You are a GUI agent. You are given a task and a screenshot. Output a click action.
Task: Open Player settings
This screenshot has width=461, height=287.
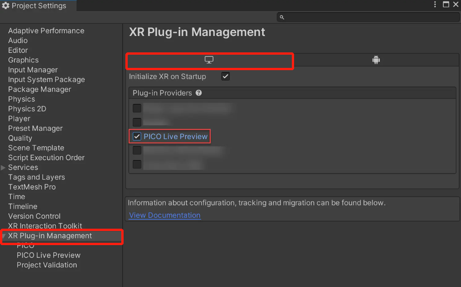click(x=19, y=118)
